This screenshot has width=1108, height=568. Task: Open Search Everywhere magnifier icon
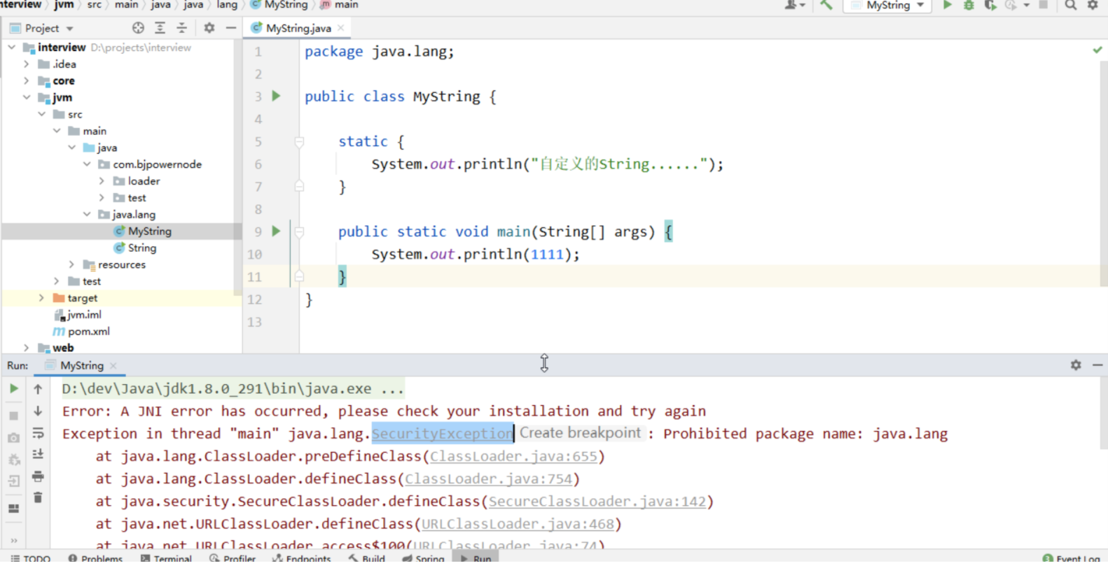click(1070, 5)
